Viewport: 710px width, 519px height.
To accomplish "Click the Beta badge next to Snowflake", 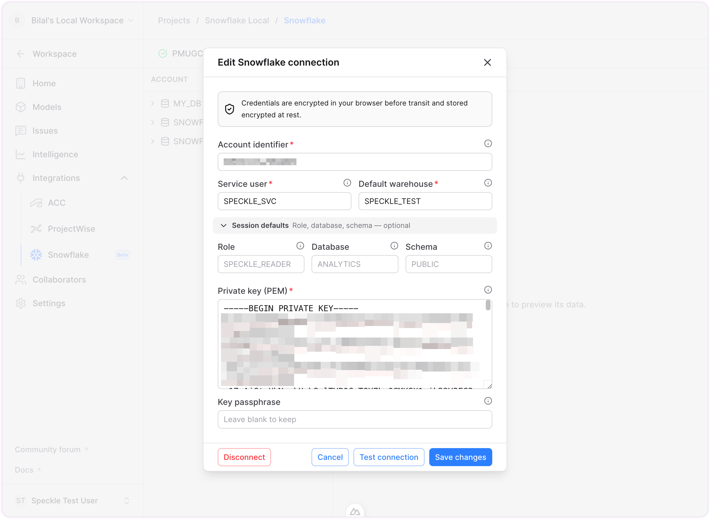I will [123, 255].
